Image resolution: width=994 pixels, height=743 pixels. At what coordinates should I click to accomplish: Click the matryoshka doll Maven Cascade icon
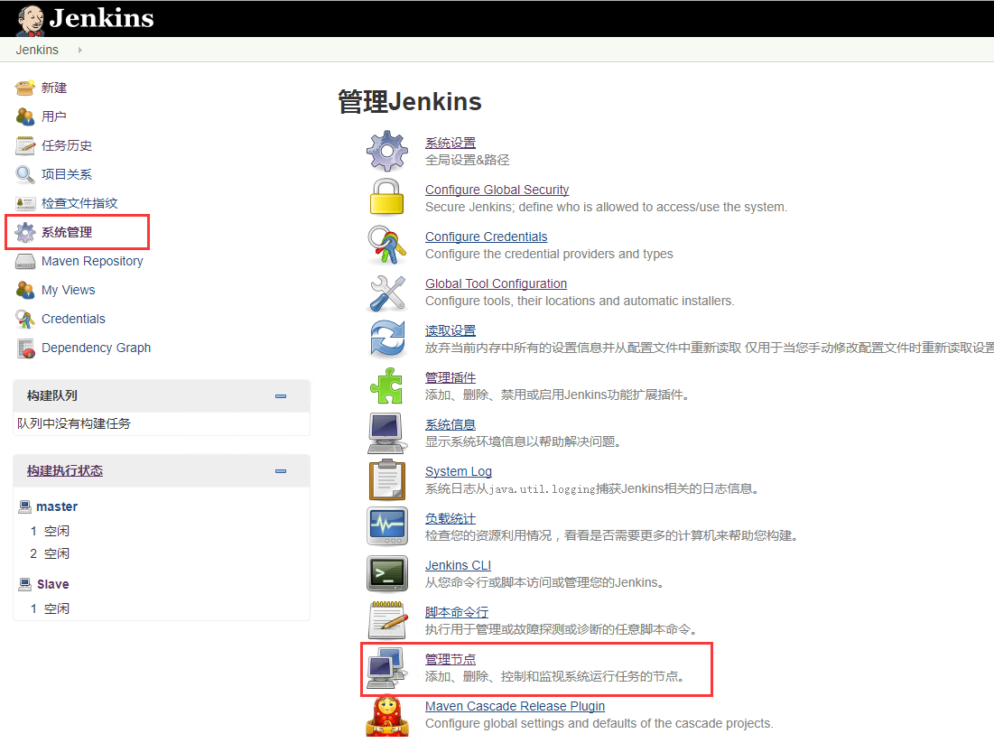coord(387,716)
